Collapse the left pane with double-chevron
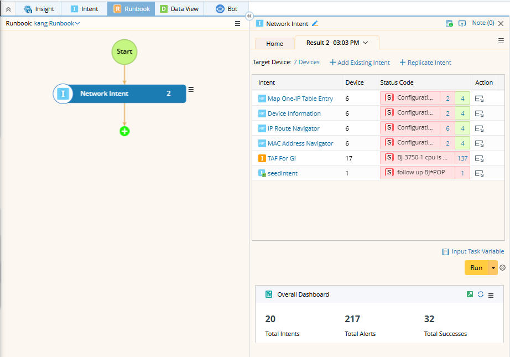Viewport: 510px width, 357px height. [x=249, y=16]
